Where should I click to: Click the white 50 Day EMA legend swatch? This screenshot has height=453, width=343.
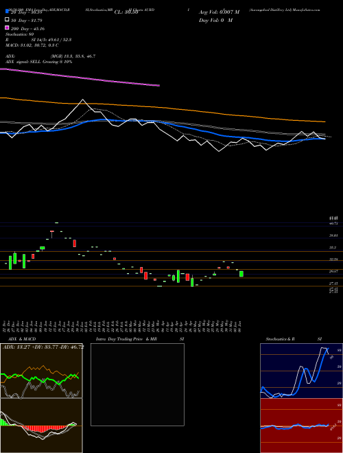7,20
